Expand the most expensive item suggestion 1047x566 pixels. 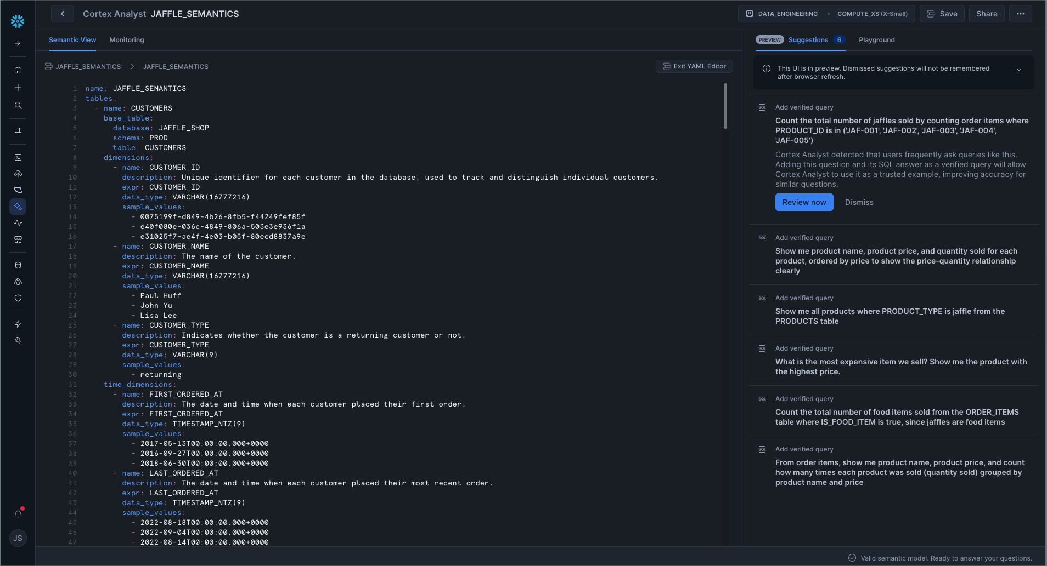pos(901,367)
